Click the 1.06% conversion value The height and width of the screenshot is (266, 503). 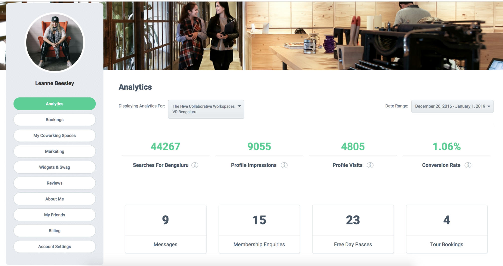click(x=447, y=147)
